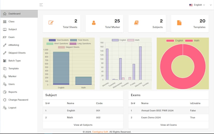Viewport: 214px width, 134px height.
Task: Click the Dashboard home icon in sidebar
Action: click(x=5, y=14)
